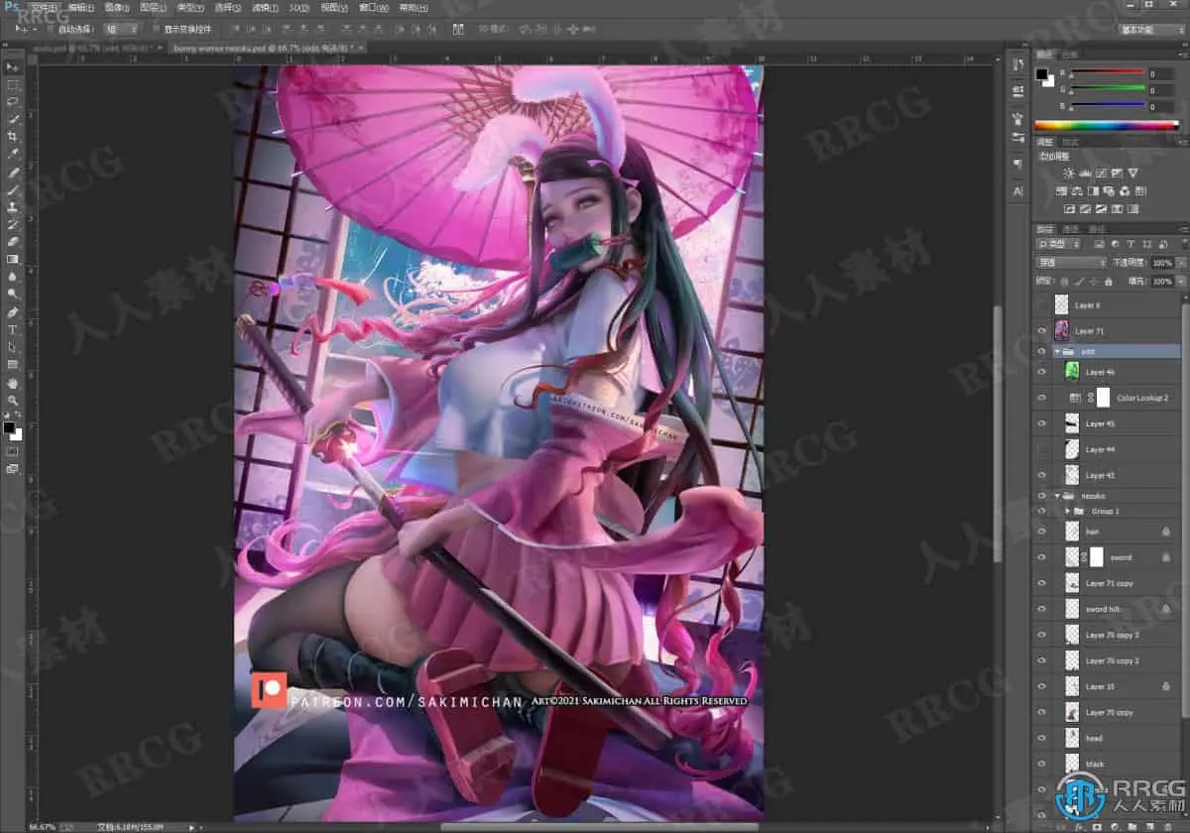Screen dimensions: 1190x833
Task: Add a Color Balance adjustment
Action: tap(1079, 191)
